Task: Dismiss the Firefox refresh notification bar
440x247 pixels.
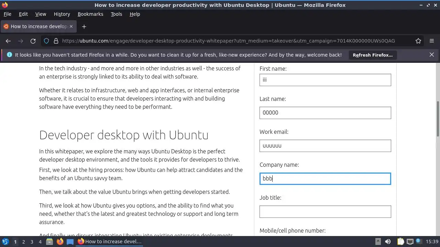Action: (432, 55)
